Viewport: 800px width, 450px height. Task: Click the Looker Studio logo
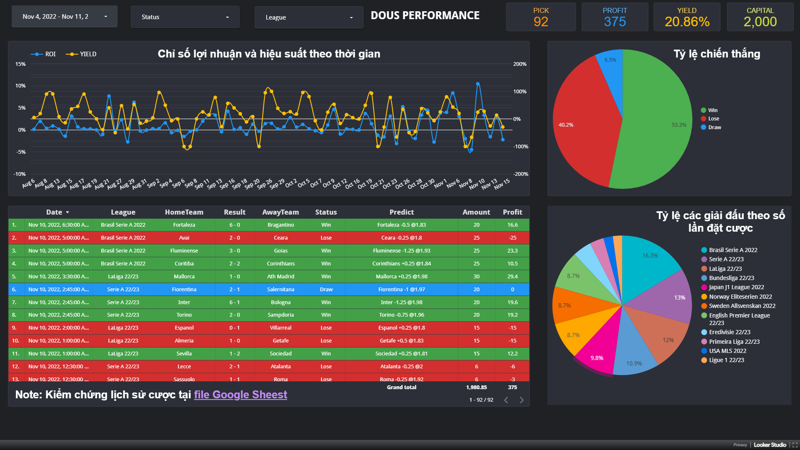pos(770,445)
